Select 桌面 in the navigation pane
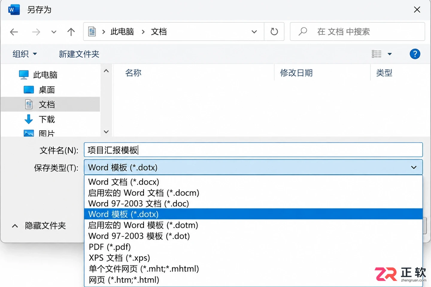This screenshot has width=431, height=287. pos(39,90)
